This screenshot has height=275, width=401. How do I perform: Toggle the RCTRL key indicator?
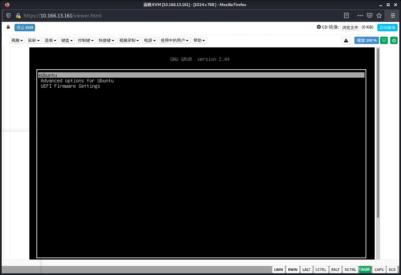point(350,269)
